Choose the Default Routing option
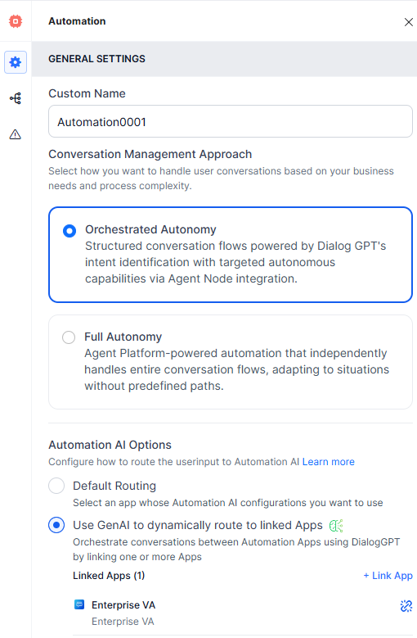 coord(56,486)
